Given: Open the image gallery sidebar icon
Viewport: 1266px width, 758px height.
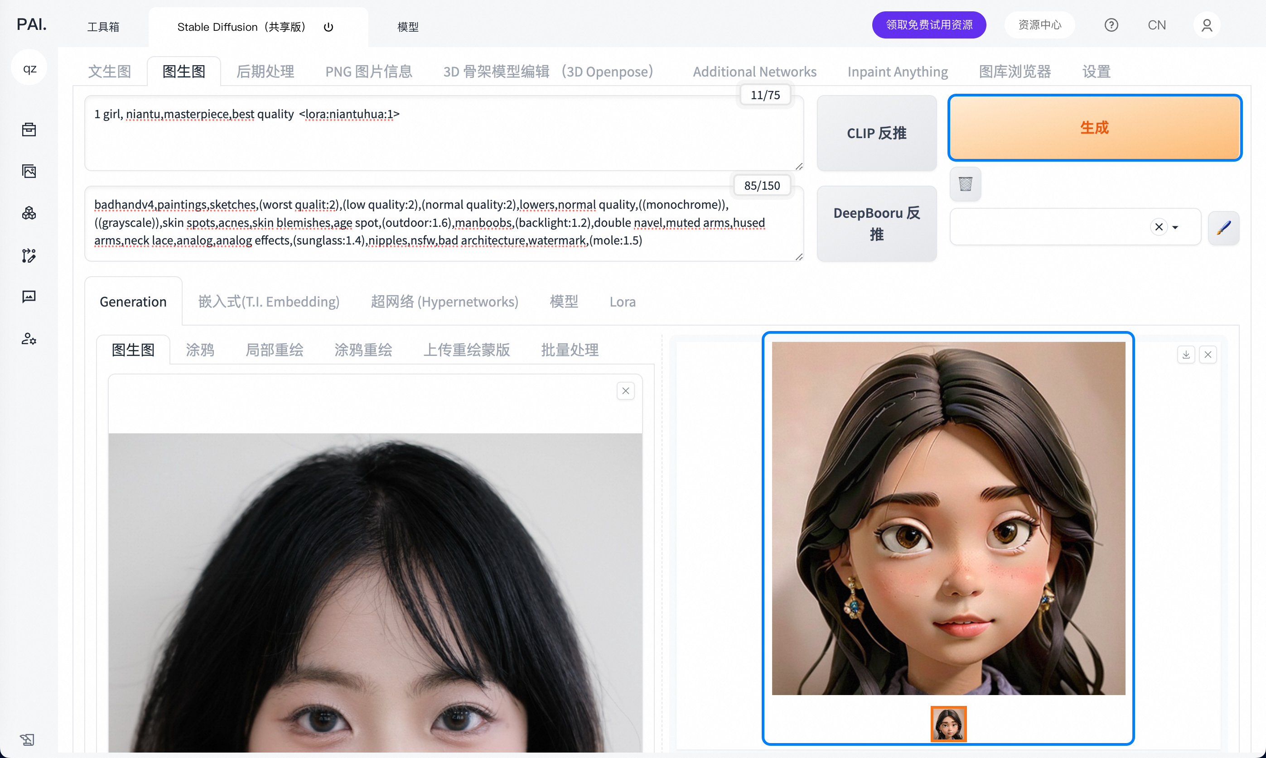Looking at the screenshot, I should [x=29, y=171].
